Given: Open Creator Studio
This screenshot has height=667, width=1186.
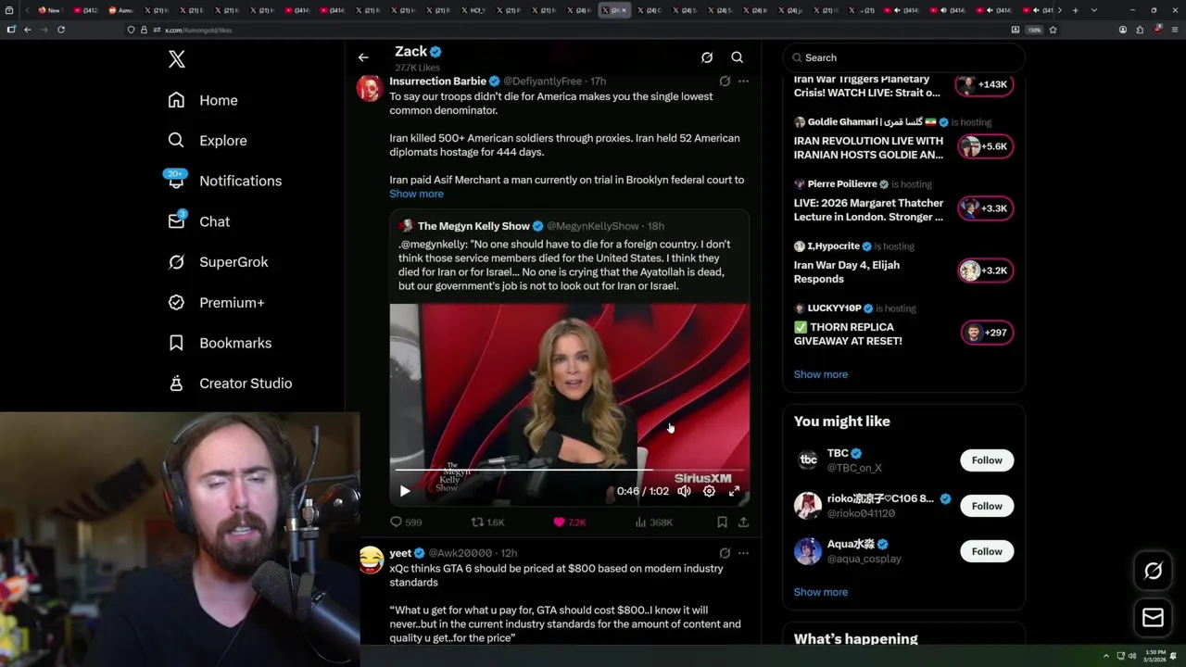Looking at the screenshot, I should (230, 384).
